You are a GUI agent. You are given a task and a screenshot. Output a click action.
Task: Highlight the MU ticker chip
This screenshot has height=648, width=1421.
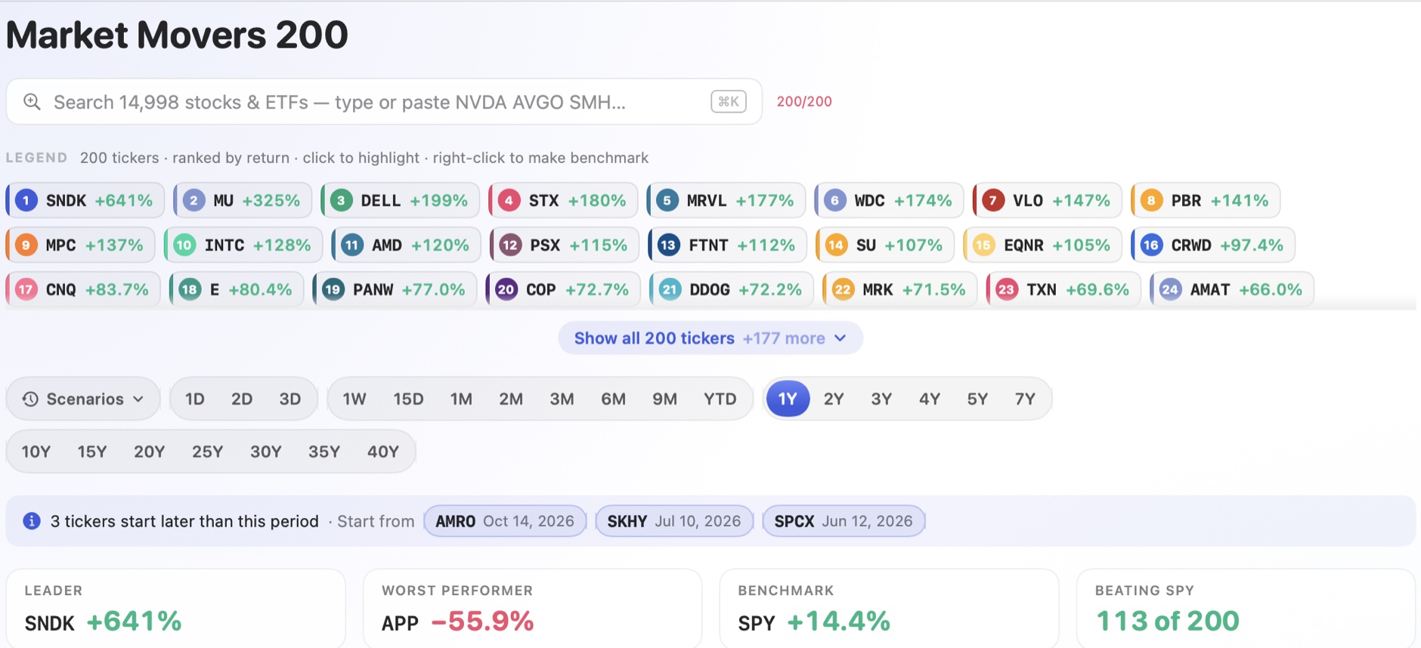point(243,200)
